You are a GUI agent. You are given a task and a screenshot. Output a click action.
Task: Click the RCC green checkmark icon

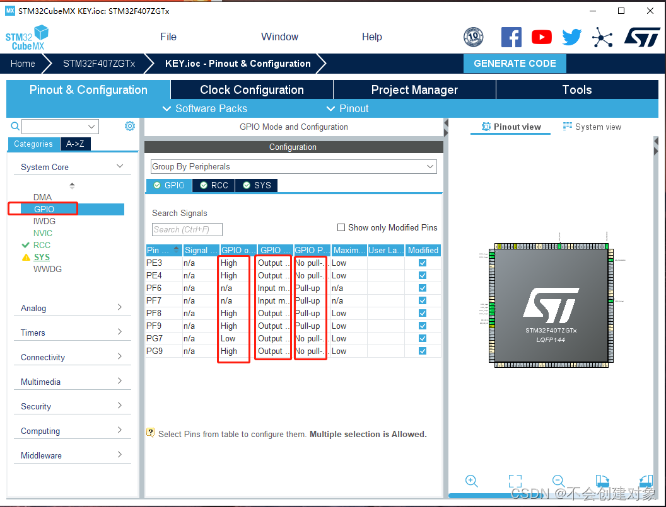(25, 245)
